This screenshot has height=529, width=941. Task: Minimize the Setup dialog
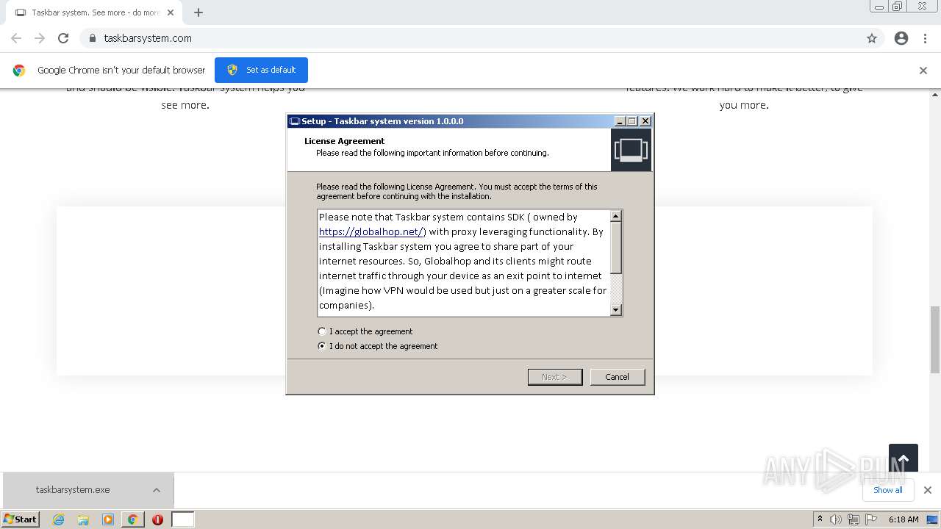[x=620, y=121]
